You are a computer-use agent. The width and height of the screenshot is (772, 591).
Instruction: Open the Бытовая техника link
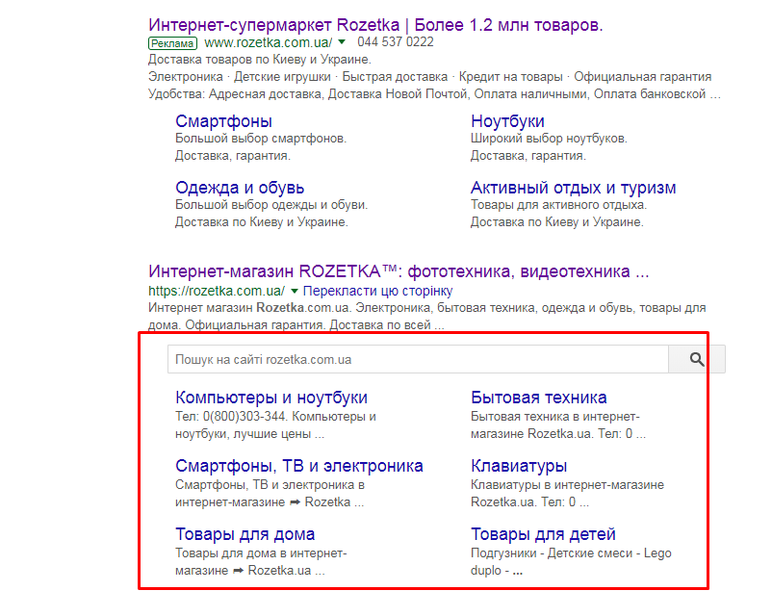click(538, 398)
